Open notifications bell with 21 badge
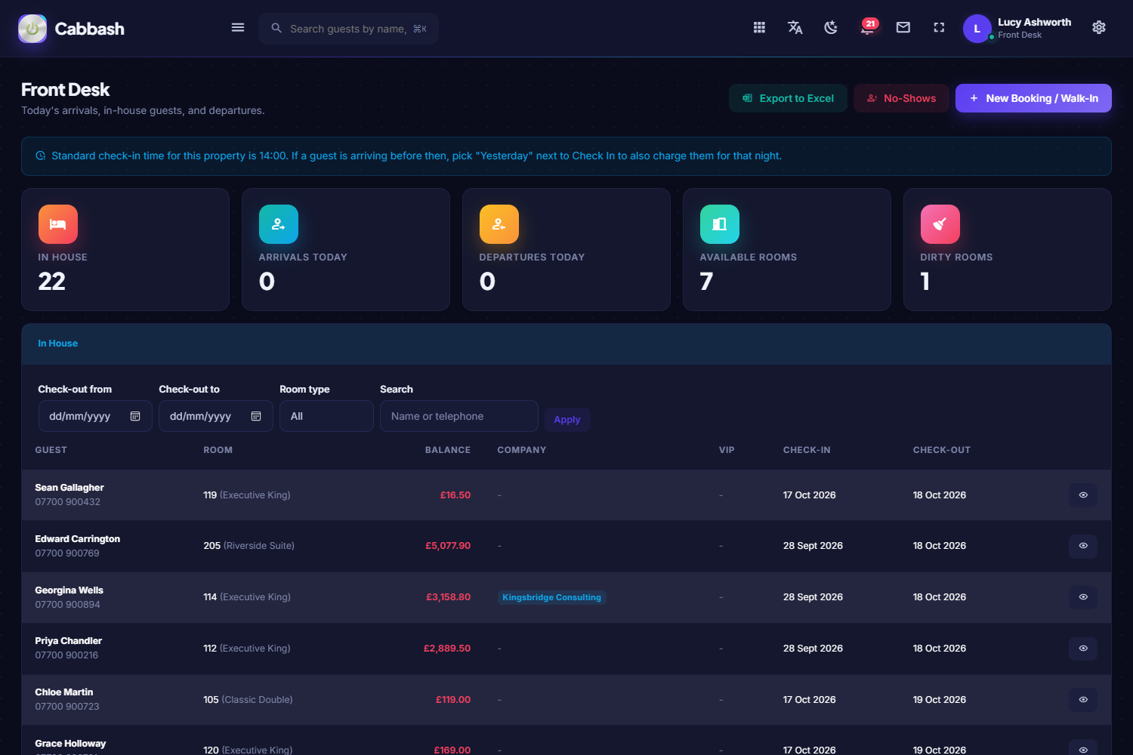The width and height of the screenshot is (1133, 755). click(867, 28)
